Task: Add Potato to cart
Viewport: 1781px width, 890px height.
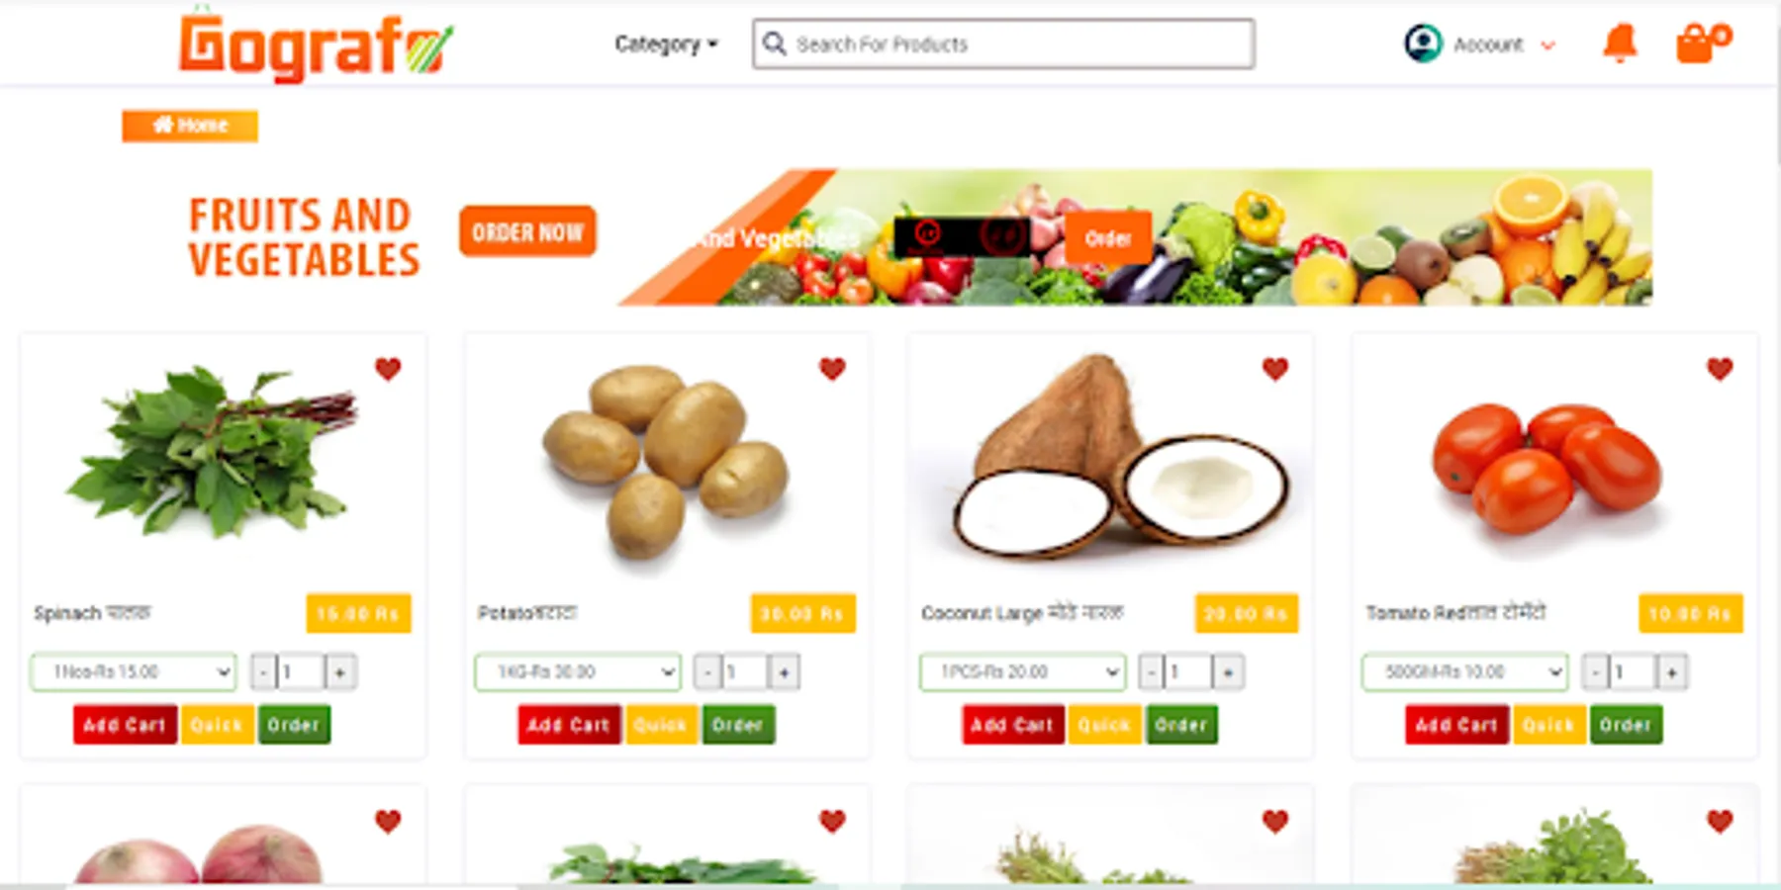Action: point(569,725)
